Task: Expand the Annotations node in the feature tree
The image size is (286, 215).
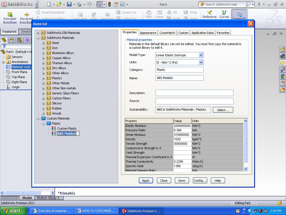Action: tap(3, 62)
